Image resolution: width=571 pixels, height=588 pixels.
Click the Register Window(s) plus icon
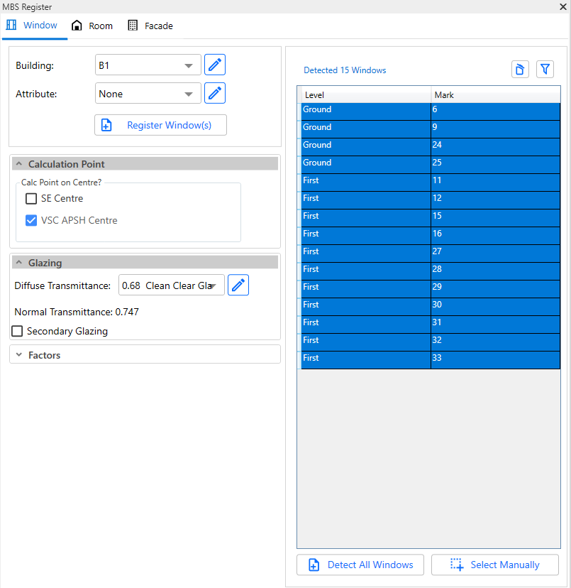pyautogui.click(x=107, y=125)
